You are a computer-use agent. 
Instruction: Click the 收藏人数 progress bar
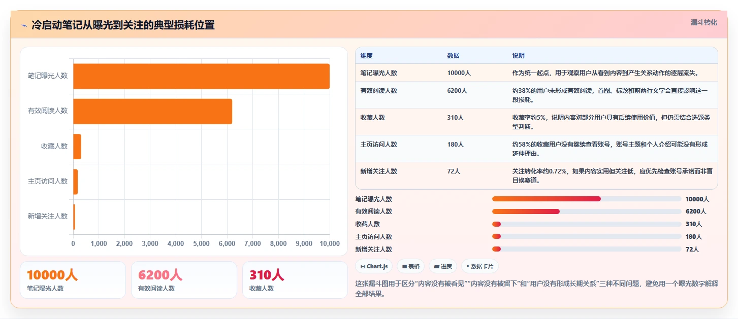587,224
